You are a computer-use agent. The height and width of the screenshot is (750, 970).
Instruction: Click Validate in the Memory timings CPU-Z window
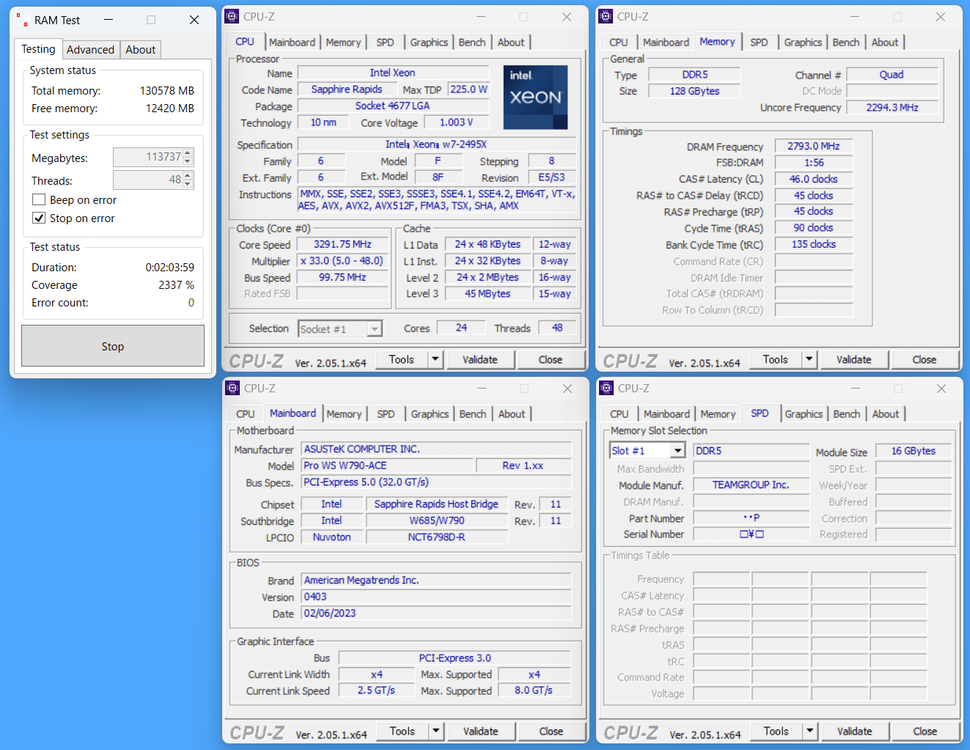854,359
